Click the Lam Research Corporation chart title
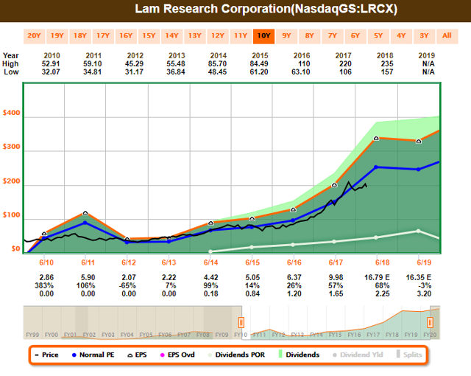The height and width of the screenshot is (376, 471). pyautogui.click(x=266, y=9)
